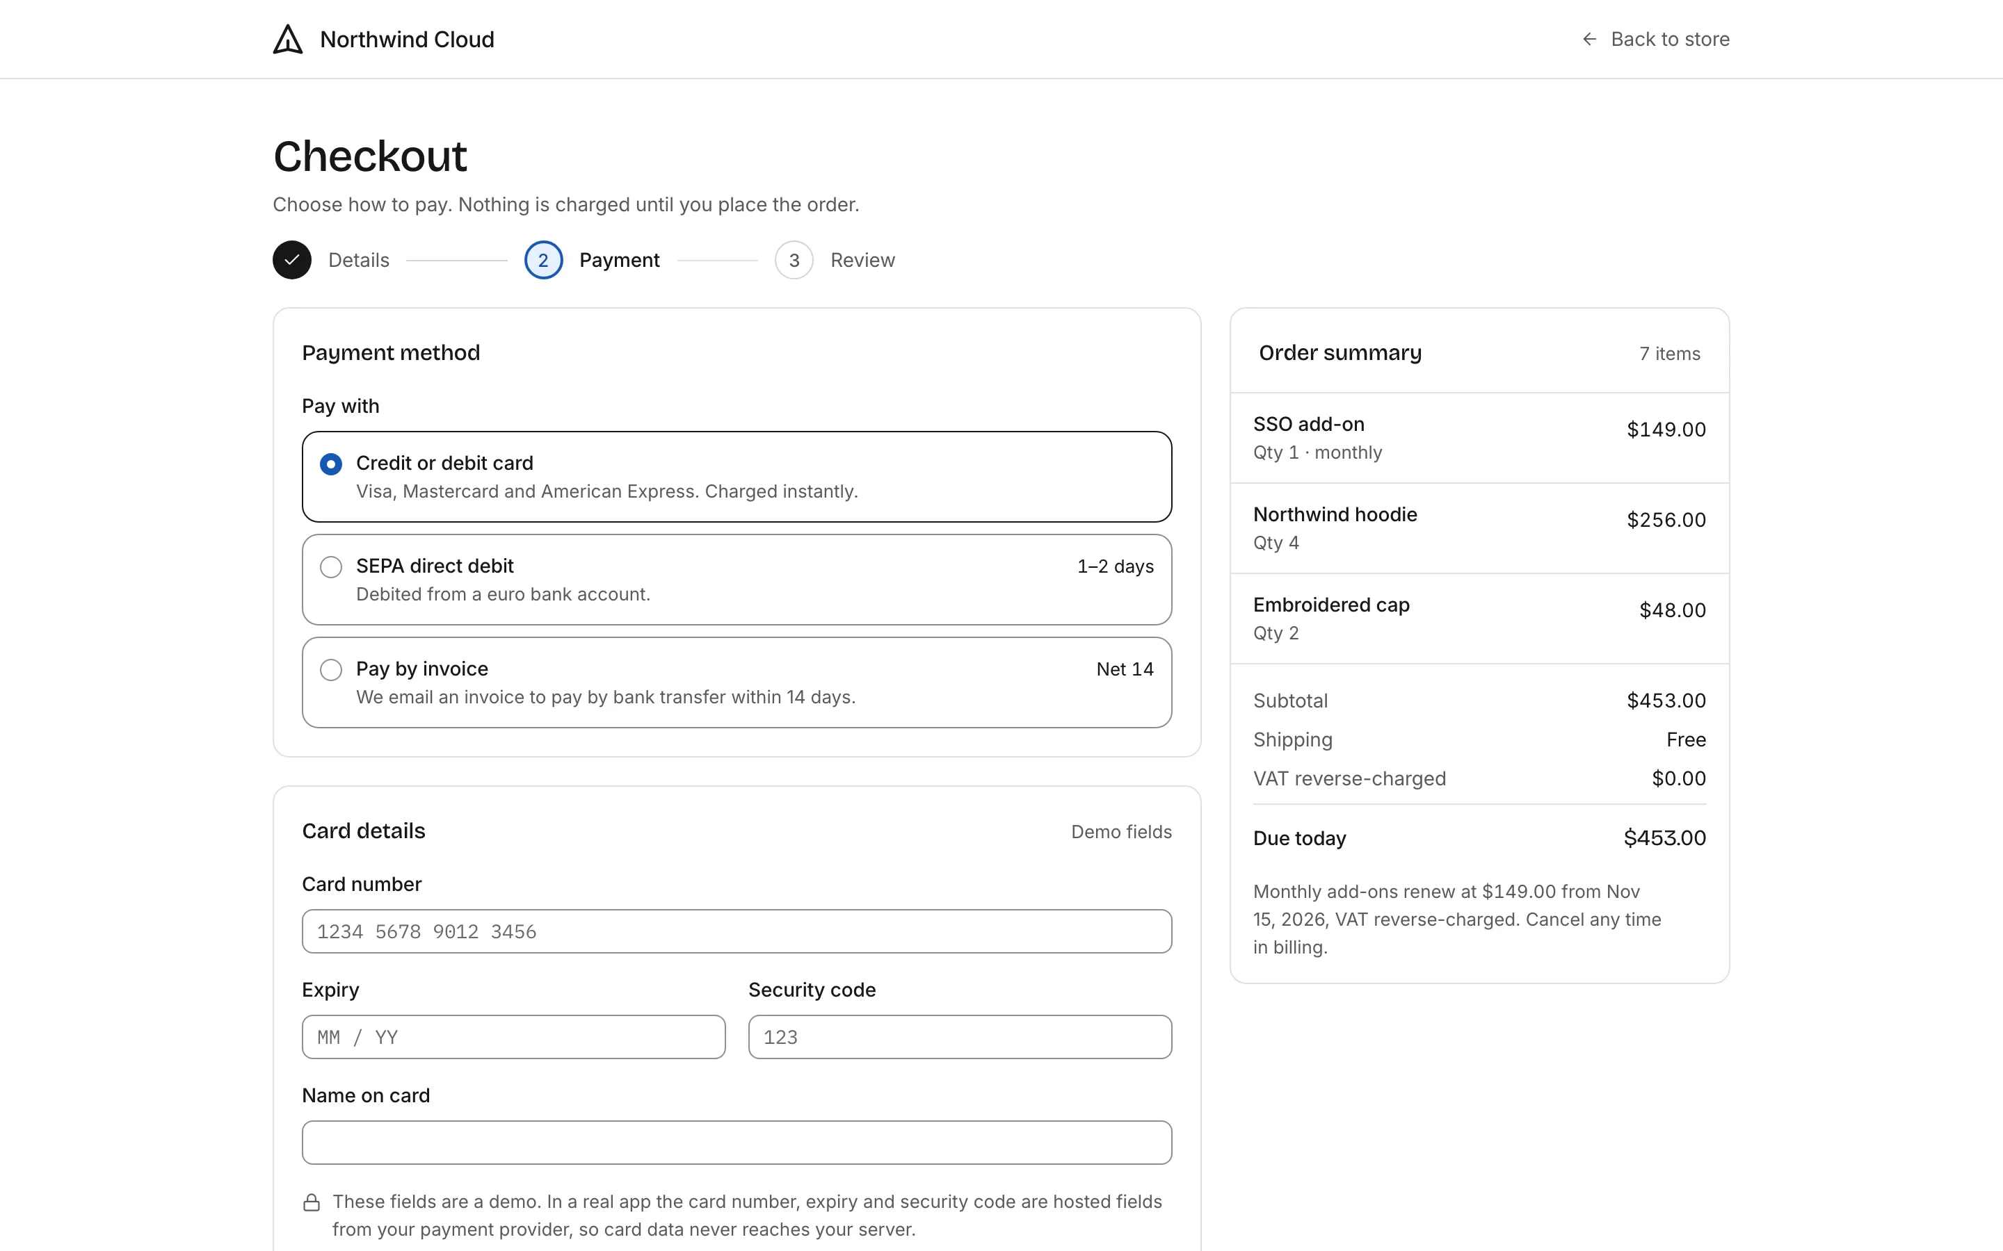Click the Northwind Cloud brand name
2003x1251 pixels.
pyautogui.click(x=408, y=39)
